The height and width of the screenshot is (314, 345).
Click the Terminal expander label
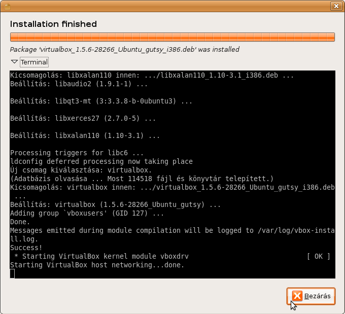tap(34, 62)
